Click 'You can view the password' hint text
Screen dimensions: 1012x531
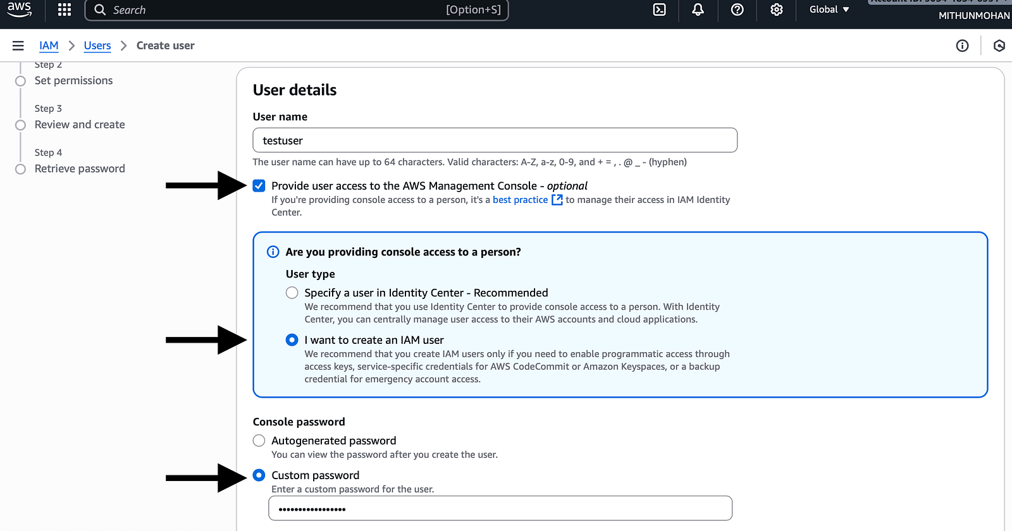point(385,455)
